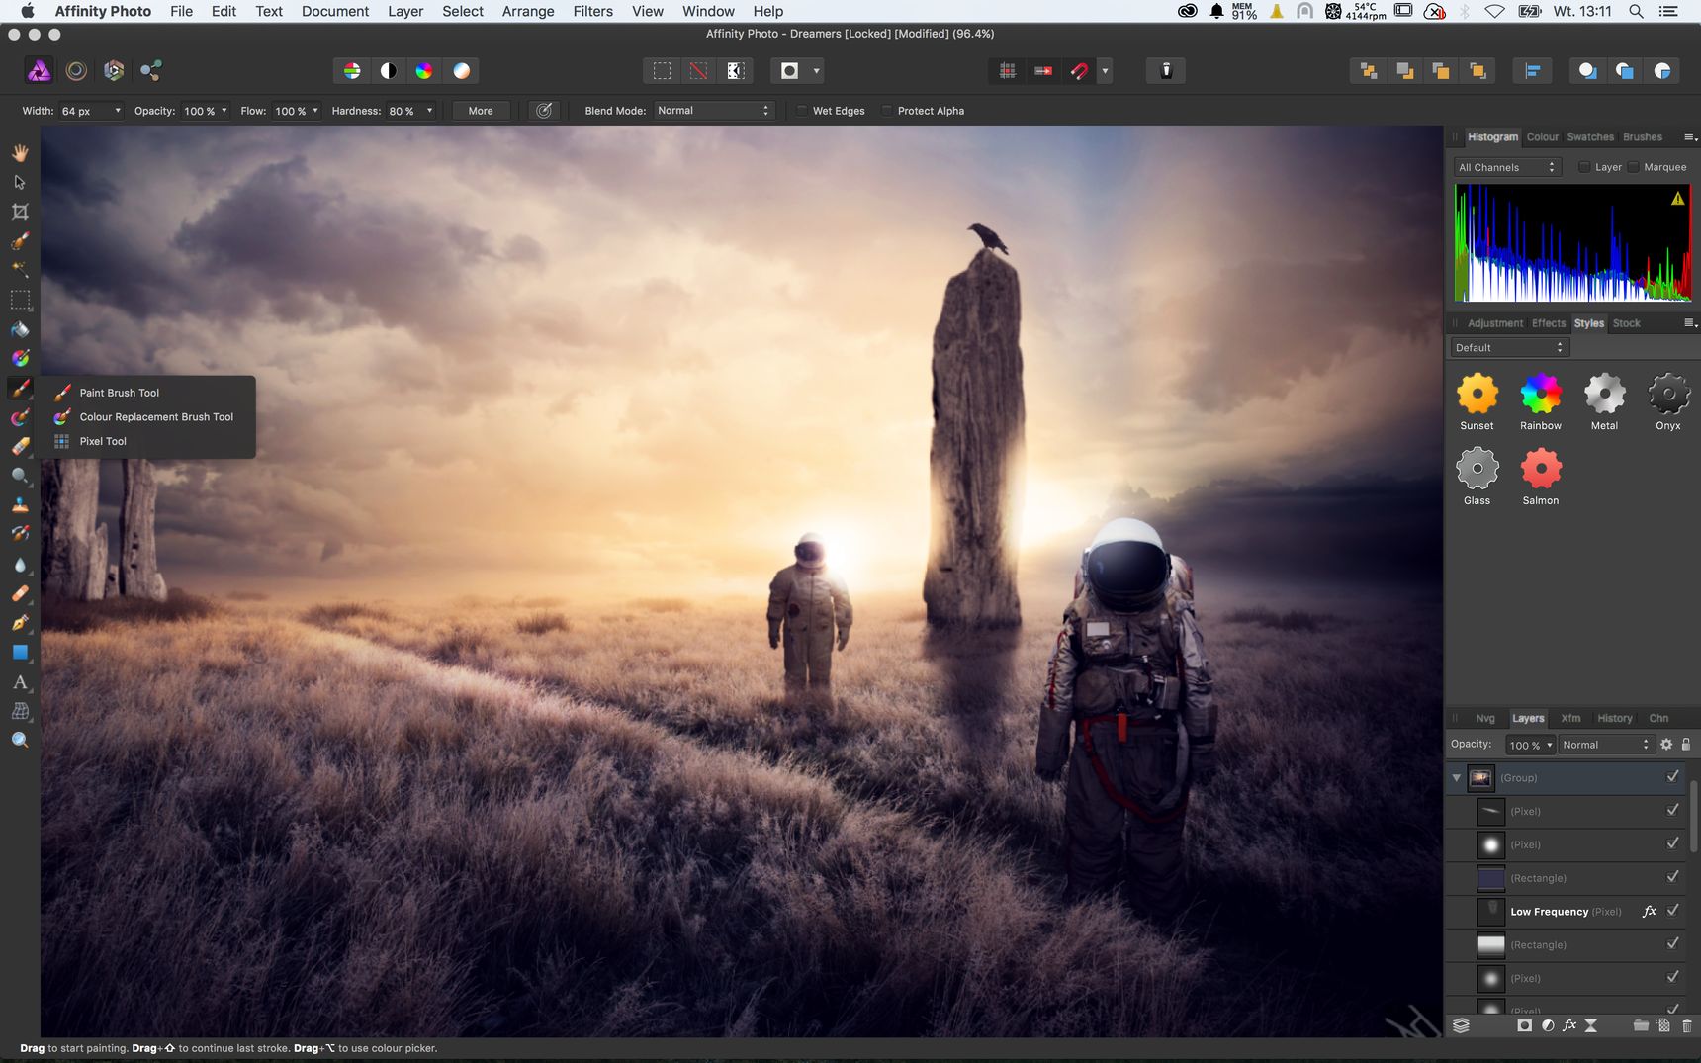Screen dimensions: 1701x1063
Task: Select the Pen tool
Action: [x=20, y=623]
